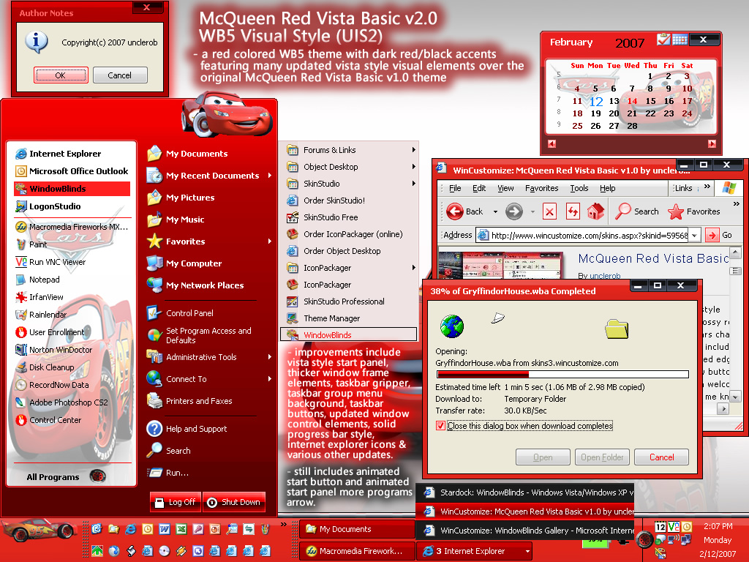Expand the start menu Favorites submenu arrow
Image resolution: width=749 pixels, height=562 pixels.
click(x=270, y=241)
